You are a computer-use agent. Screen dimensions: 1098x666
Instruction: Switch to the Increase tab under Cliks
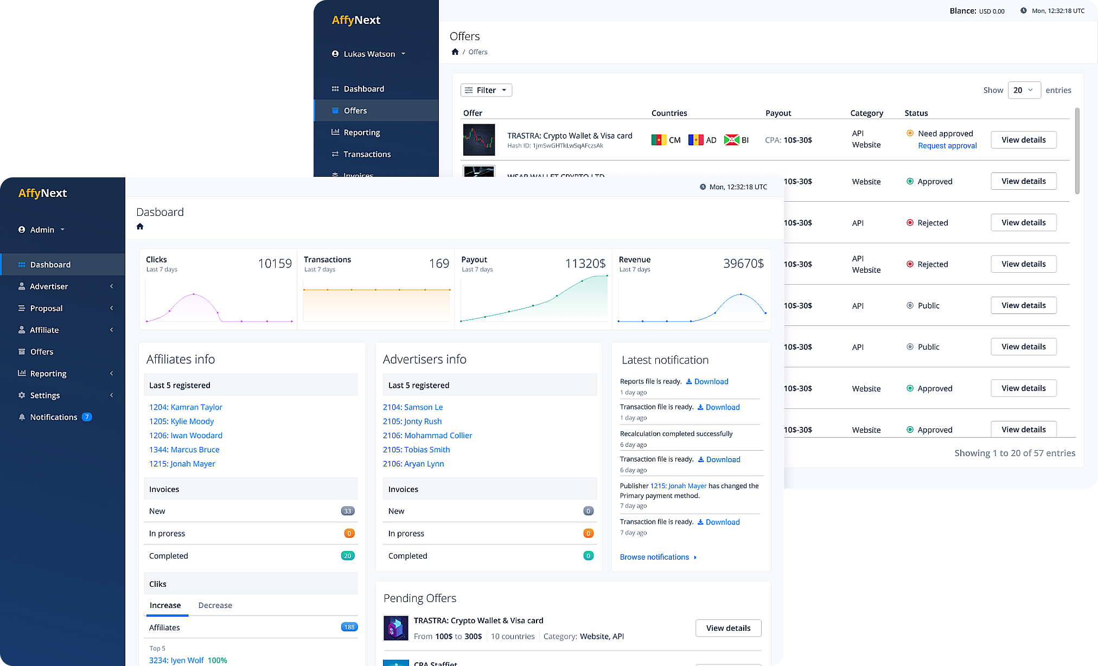pyautogui.click(x=165, y=605)
